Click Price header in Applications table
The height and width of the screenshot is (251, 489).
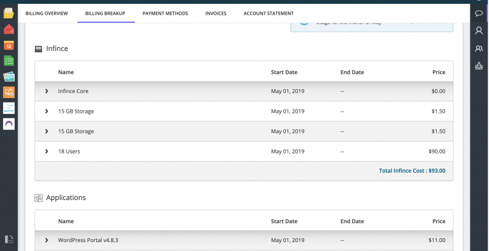click(x=439, y=221)
